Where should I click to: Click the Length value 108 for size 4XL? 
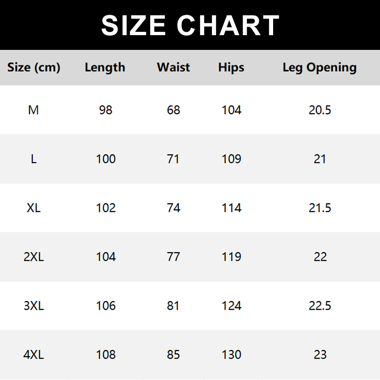[106, 355]
